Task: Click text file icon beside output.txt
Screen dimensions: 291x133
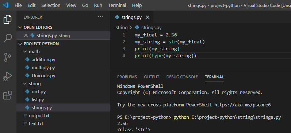Action: pyautogui.click(x=25, y=116)
